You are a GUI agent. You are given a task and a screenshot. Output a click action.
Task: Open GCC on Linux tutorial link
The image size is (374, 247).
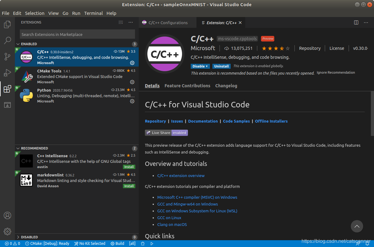(x=169, y=218)
